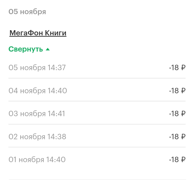Click the green collapse triangle arrow

coord(48,49)
